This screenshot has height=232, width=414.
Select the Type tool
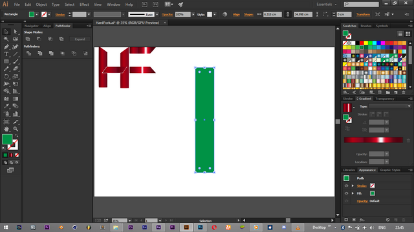click(6, 54)
